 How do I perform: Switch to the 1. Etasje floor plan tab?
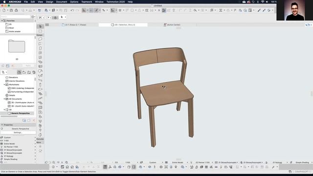[x=74, y=25]
